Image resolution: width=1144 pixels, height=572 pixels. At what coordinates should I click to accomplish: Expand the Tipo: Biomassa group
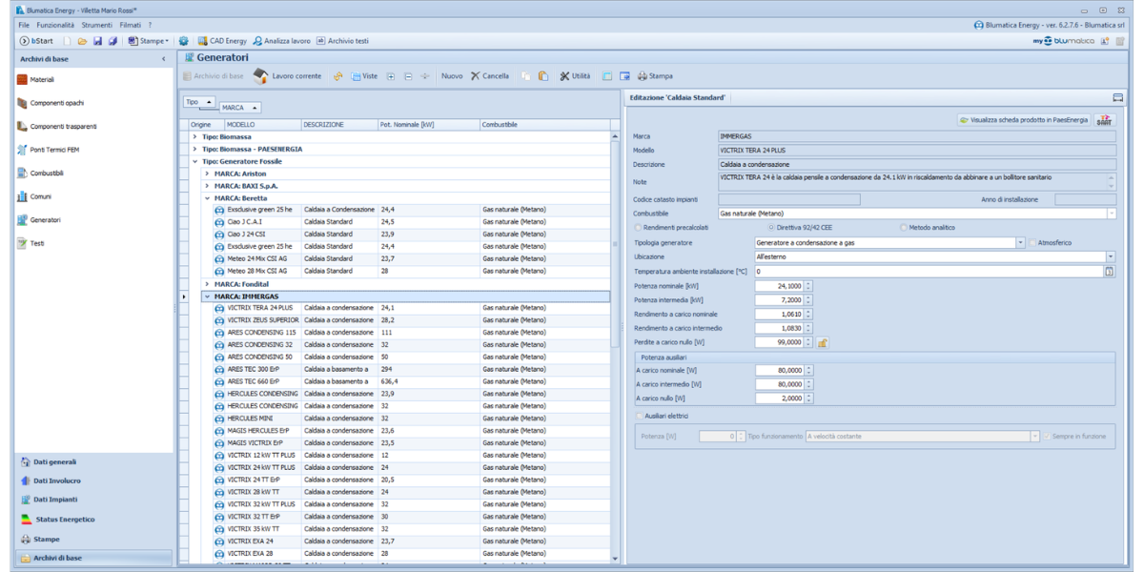click(x=194, y=137)
